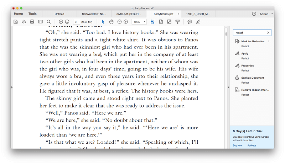Screen dimensions: 285x164
Task: Zoom out with the minus icon
Action: (119, 22)
